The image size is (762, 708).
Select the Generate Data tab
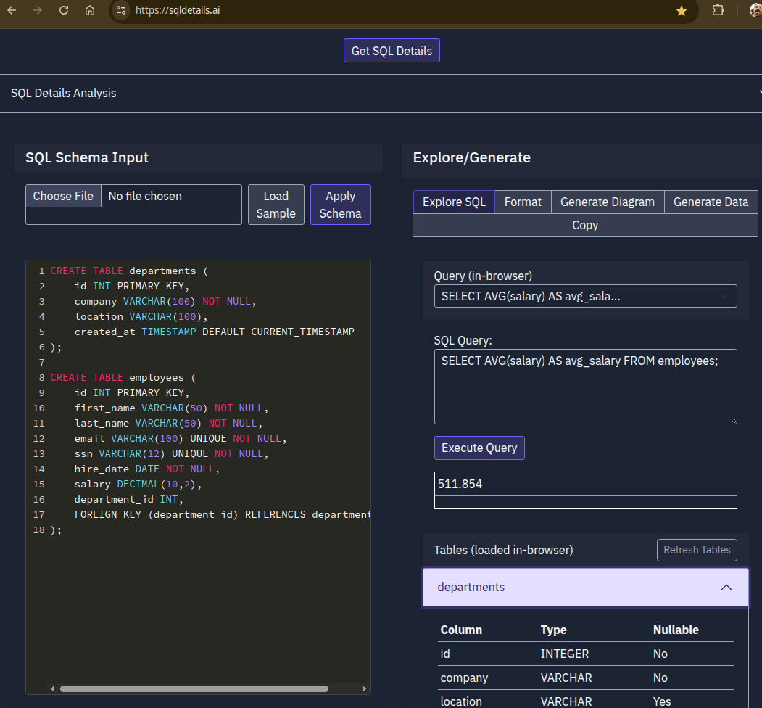711,202
